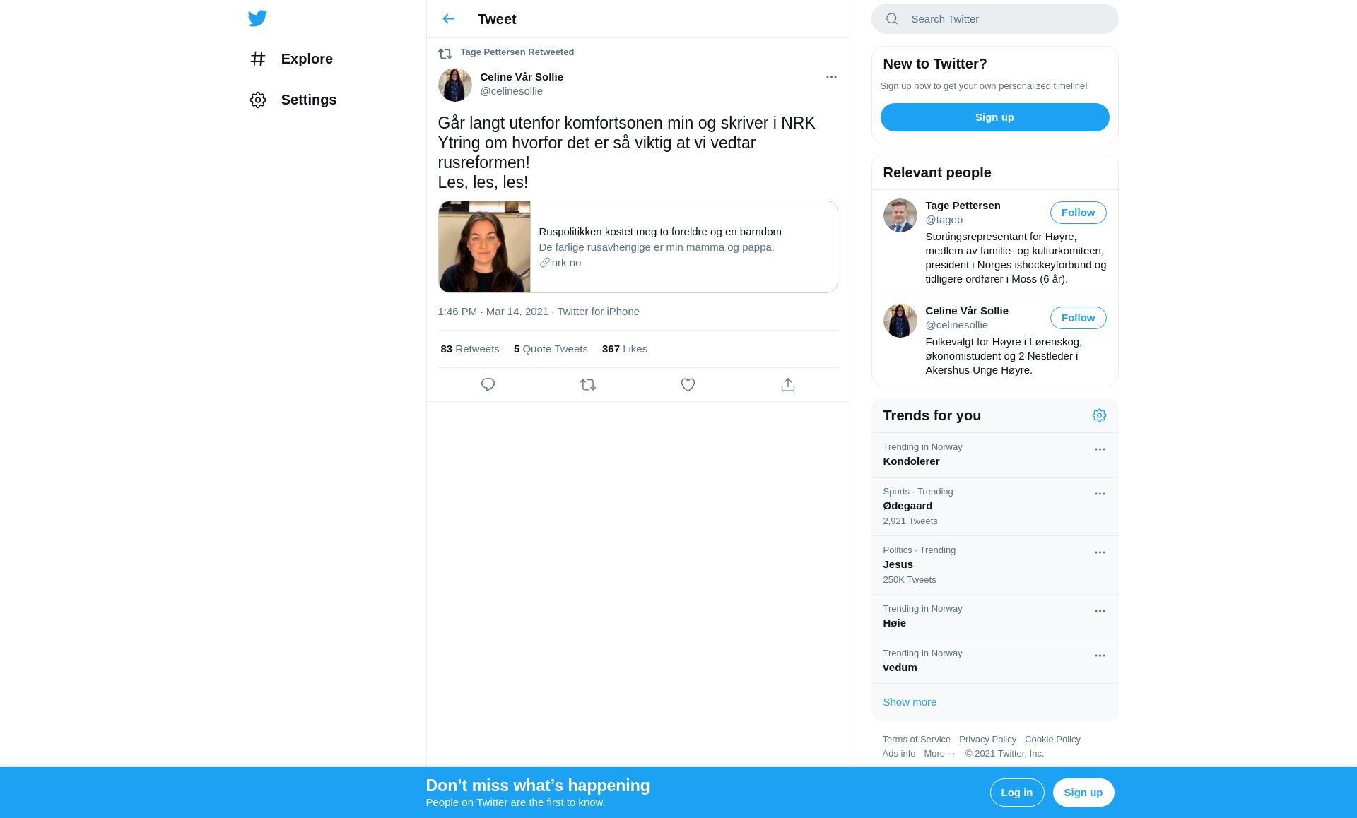Open Tage Pettersen's name in Relevant people
1357x818 pixels.
coord(963,206)
